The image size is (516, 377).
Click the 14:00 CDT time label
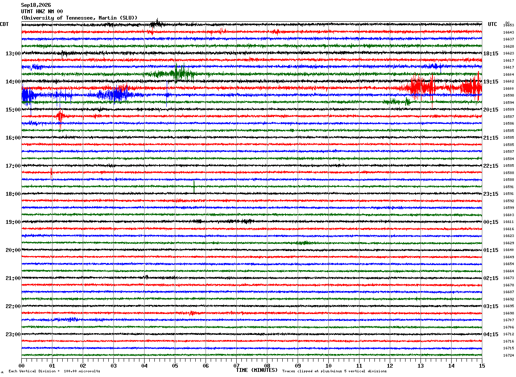coord(13,82)
